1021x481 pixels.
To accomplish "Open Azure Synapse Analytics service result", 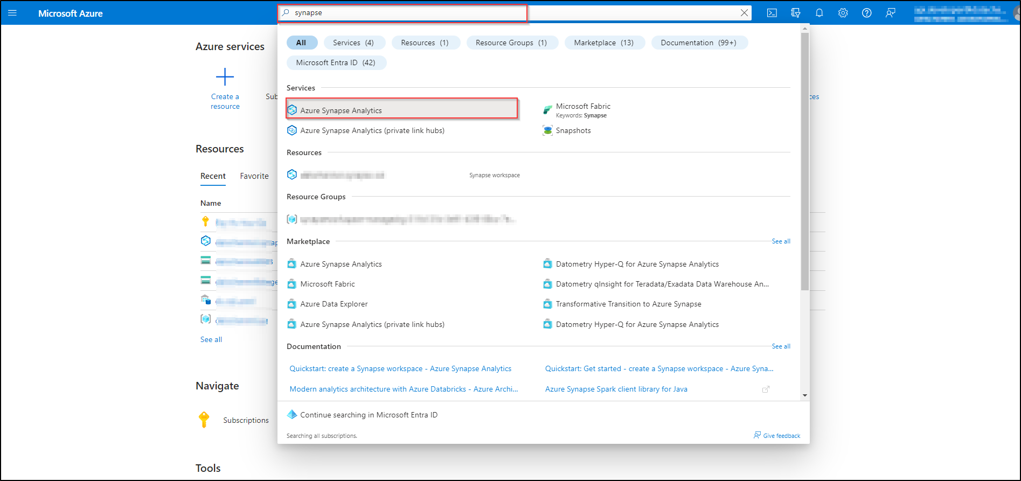I will (x=402, y=110).
